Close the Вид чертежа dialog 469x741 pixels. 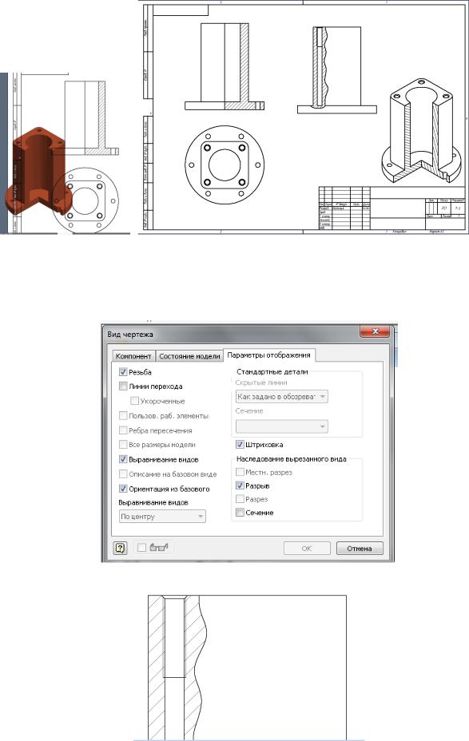(375, 331)
